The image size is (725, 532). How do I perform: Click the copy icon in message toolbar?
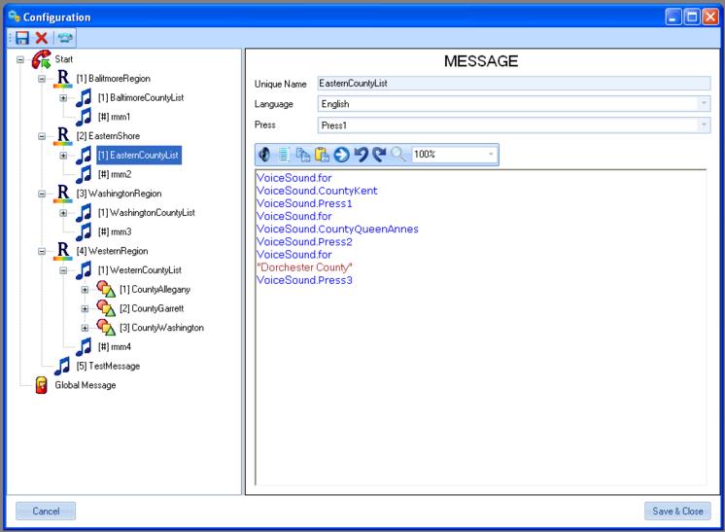pos(303,155)
